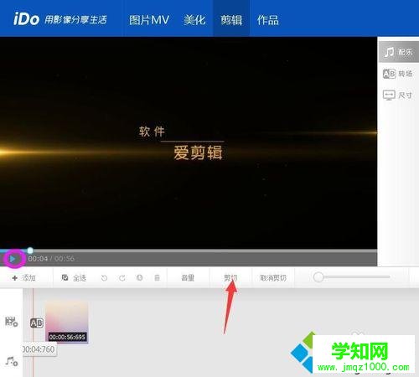Click the timeline zoom slider handle
The width and height of the screenshot is (419, 377).
[318, 277]
